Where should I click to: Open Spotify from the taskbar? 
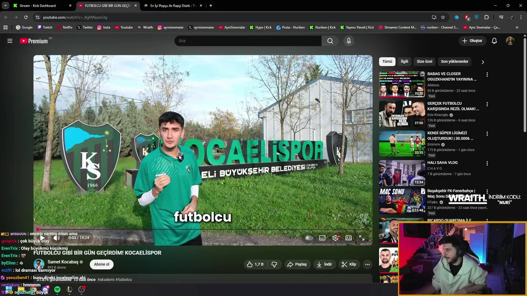57,289
